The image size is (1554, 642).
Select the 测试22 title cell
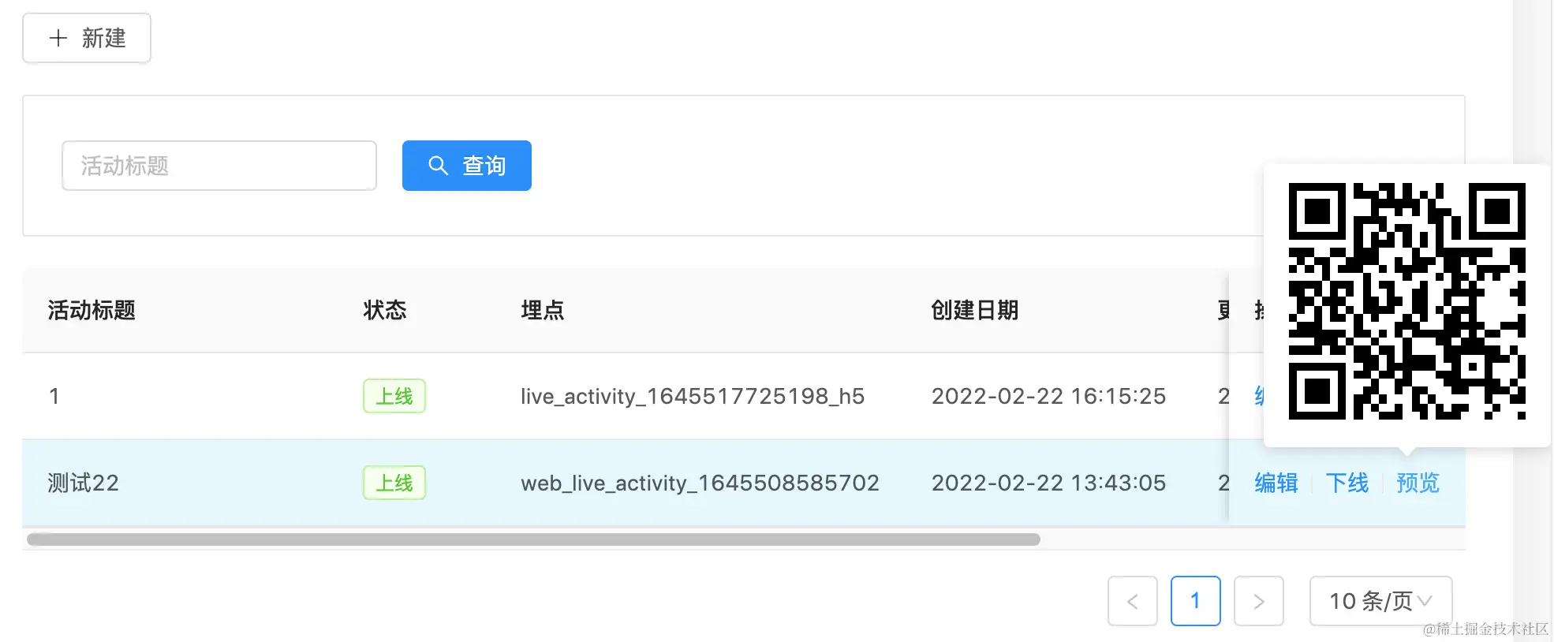tap(83, 483)
